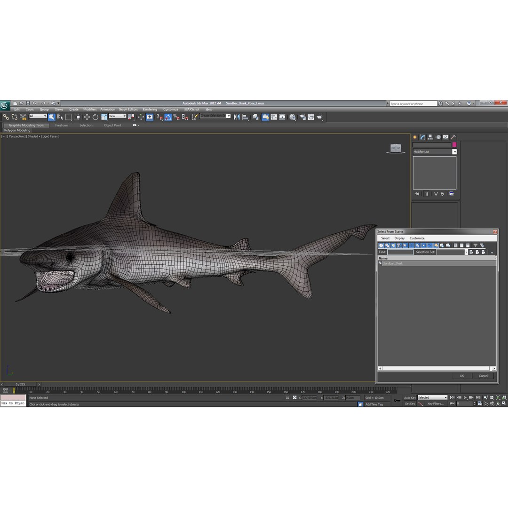
Task: Click the current frame number field
Action: pyautogui.click(x=465, y=404)
